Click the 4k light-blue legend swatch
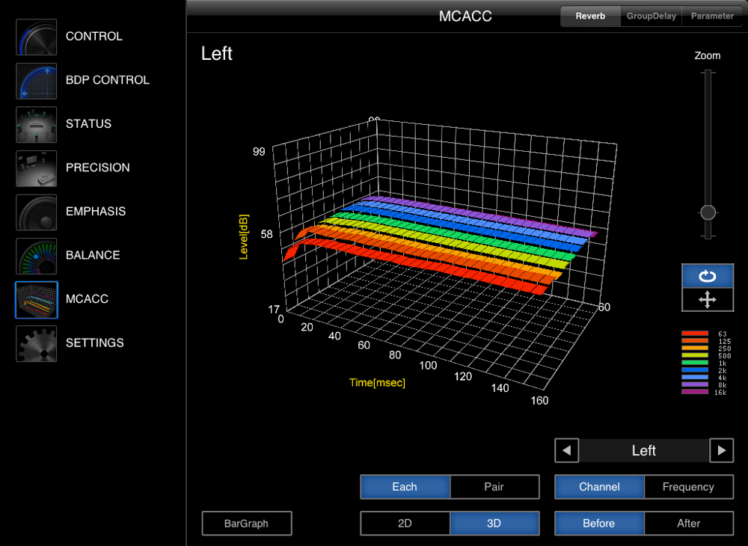This screenshot has height=546, width=748. coord(695,377)
